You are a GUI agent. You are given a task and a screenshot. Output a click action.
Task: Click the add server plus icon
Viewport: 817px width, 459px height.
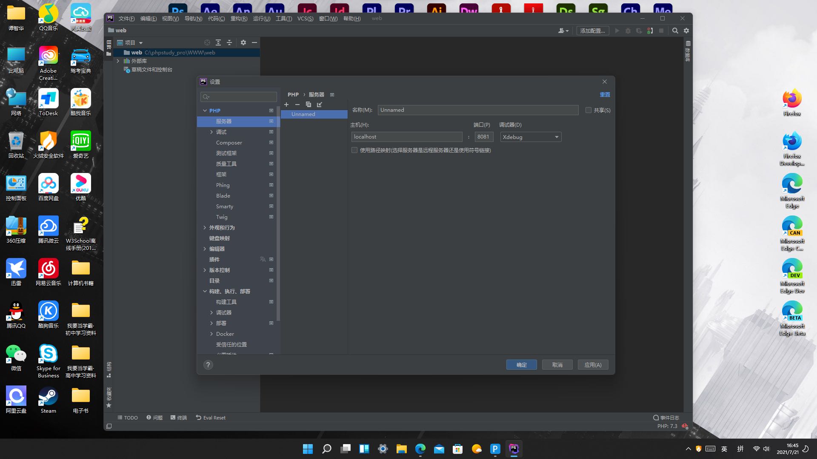pyautogui.click(x=286, y=105)
